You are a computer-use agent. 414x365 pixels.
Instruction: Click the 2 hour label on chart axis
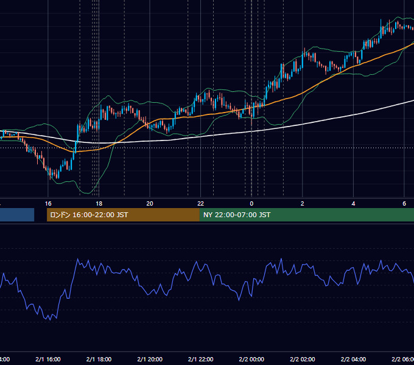[x=303, y=204]
